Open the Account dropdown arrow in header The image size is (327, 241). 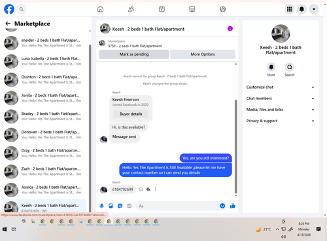click(x=314, y=9)
